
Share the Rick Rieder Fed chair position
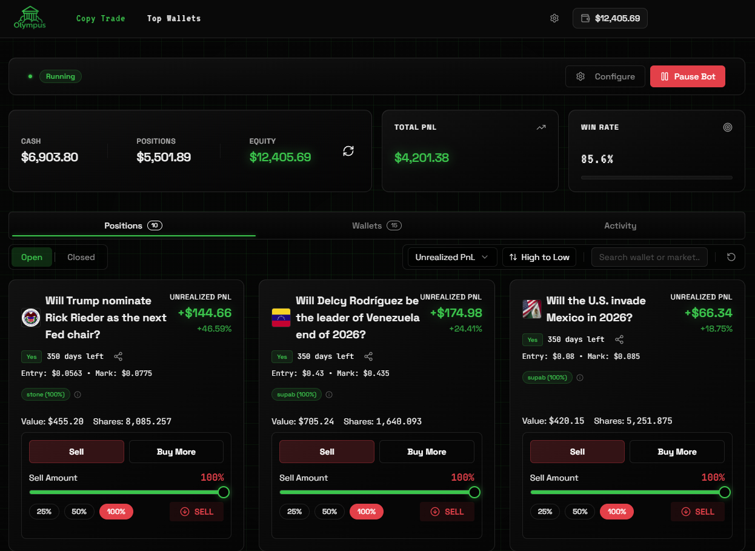pos(118,356)
